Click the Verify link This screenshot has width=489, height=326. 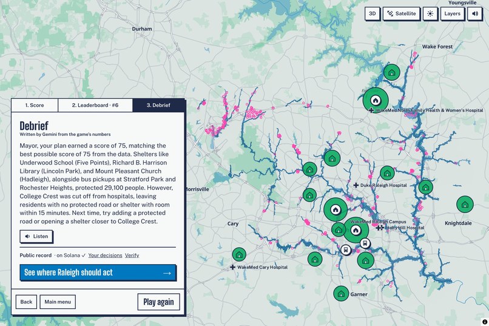point(132,255)
